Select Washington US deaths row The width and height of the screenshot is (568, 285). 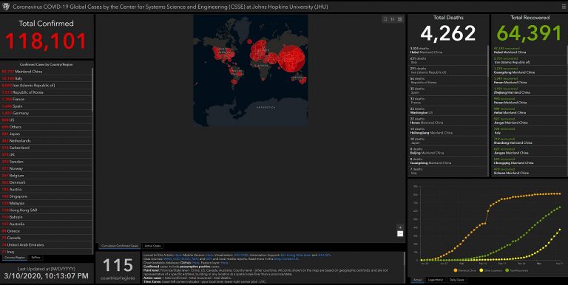447,111
